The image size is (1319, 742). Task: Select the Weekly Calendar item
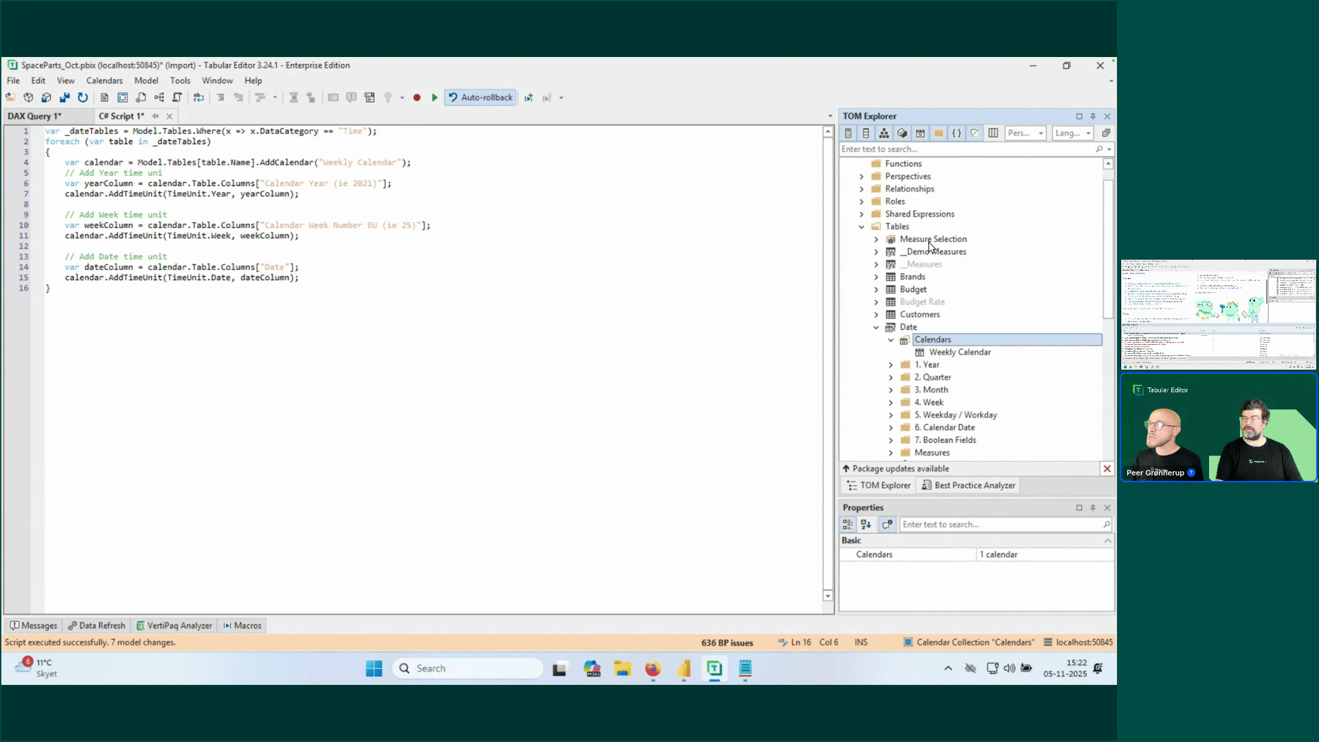click(x=960, y=352)
